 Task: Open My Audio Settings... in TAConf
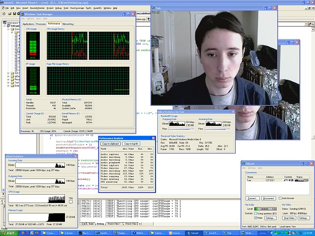click(x=270, y=218)
